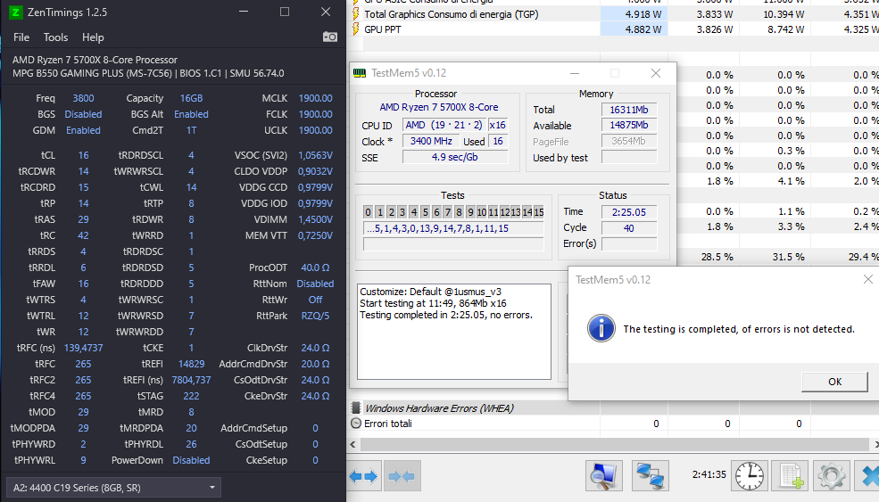
Task: Click the PowerDown Disabled value
Action: (x=191, y=460)
